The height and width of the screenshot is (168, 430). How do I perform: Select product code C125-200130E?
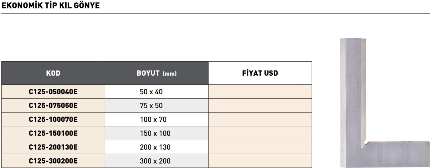pos(53,147)
